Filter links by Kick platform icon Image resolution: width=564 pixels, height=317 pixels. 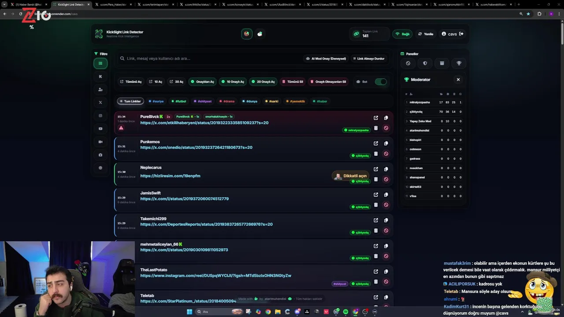[100, 76]
